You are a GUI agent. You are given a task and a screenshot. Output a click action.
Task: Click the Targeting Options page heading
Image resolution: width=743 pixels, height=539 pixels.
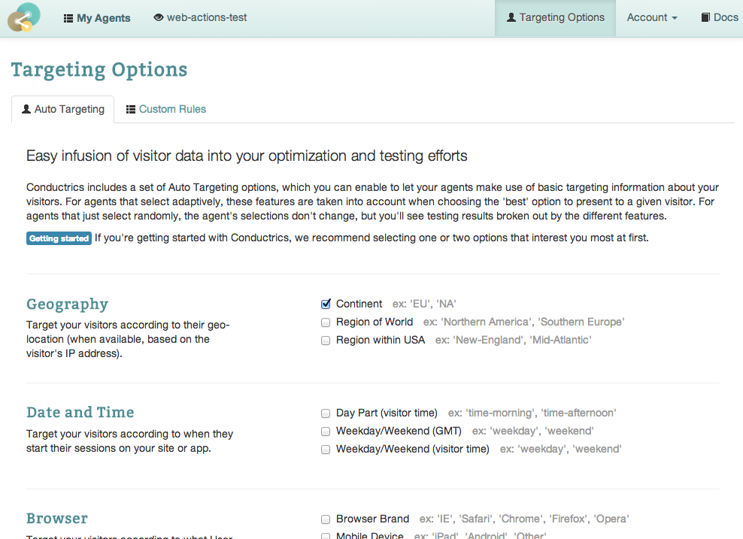point(99,70)
